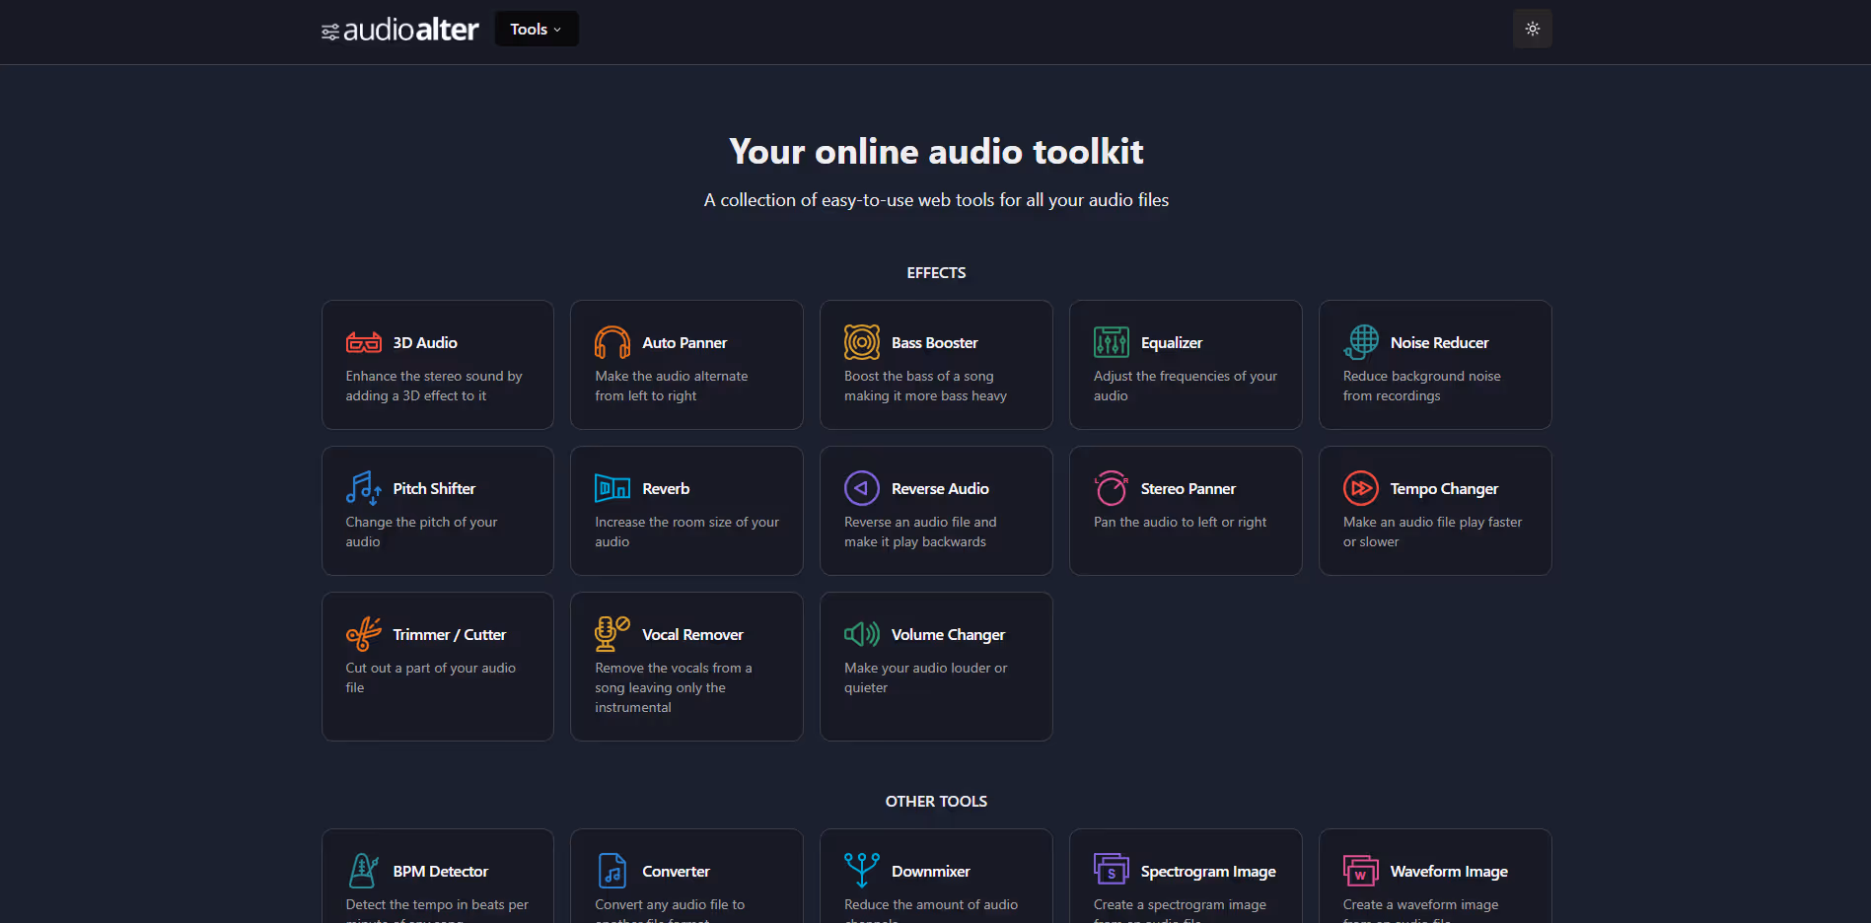Open the Downmixer tool title
Viewport: 1871px width, 923px height.
click(931, 872)
